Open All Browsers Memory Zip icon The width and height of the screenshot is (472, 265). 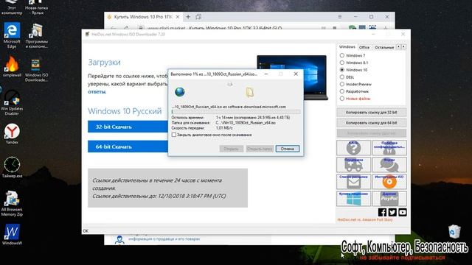point(12,203)
